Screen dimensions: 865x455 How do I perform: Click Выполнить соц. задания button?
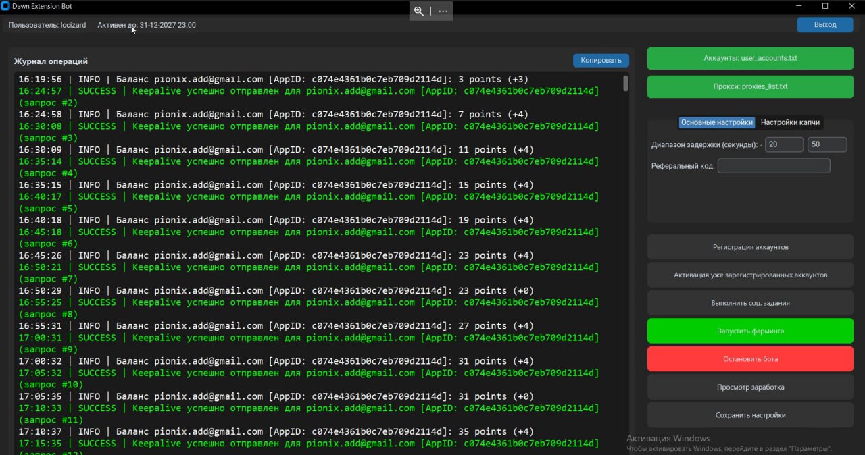pos(750,303)
